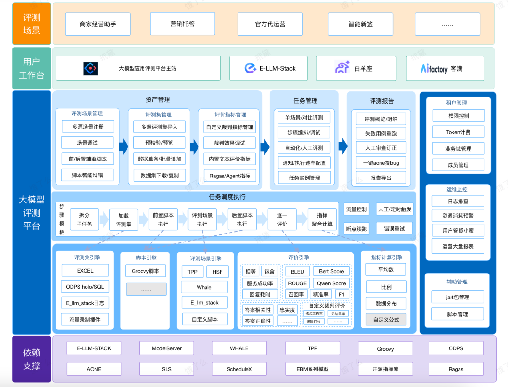
Task: Select Groovy脚本 in the 脚本引擎 panel
Action: click(145, 271)
